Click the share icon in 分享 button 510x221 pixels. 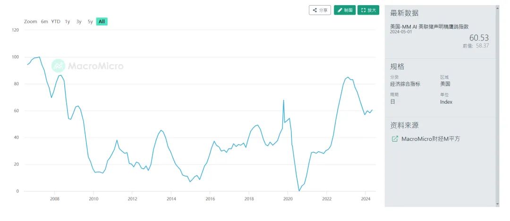[314, 10]
